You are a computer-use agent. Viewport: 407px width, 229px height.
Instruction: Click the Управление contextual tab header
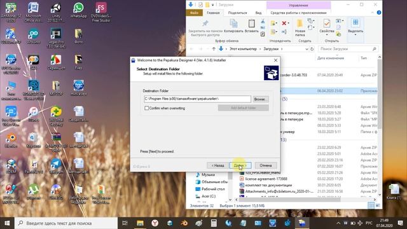(298, 5)
